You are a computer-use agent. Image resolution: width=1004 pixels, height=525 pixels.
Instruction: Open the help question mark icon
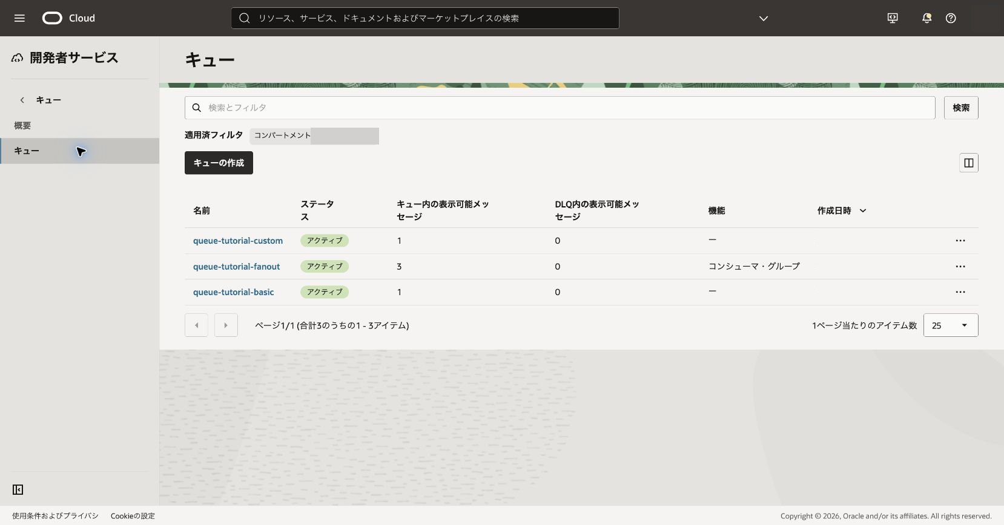[951, 18]
